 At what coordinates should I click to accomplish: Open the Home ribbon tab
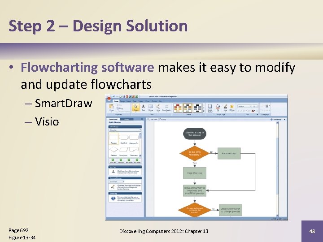coord(116,101)
